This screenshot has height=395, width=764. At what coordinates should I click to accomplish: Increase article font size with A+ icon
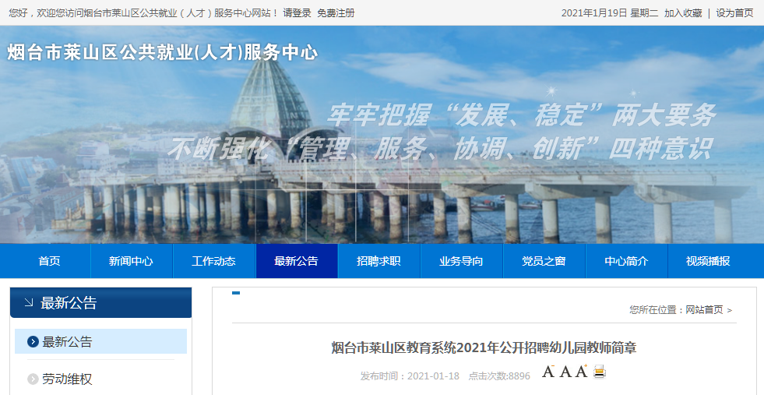point(581,372)
